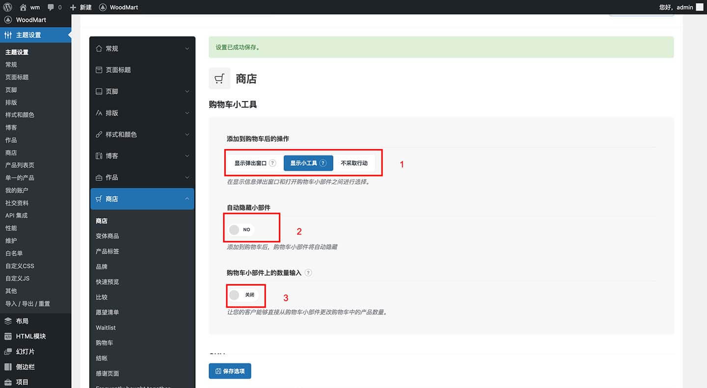The image size is (707, 388).
Task: Toggle the 购物车小部件上的数量输入 switch
Action: 243,295
